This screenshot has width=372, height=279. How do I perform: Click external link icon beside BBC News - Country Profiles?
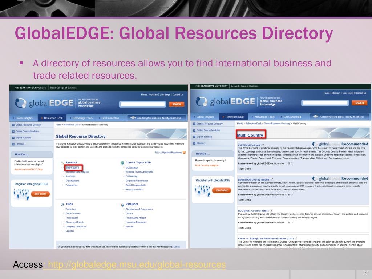click(x=271, y=211)
